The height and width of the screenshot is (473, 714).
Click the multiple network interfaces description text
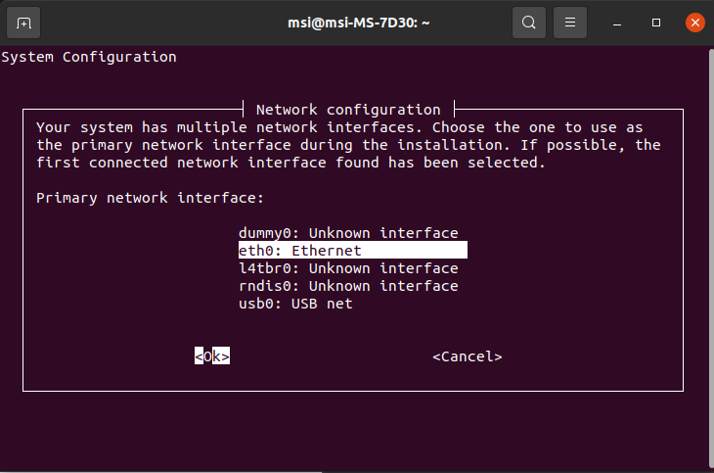point(348,145)
